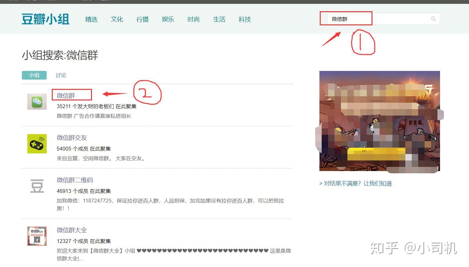The image size is (469, 267).
Task: Open the 科技 navigation item
Action: pos(245,19)
